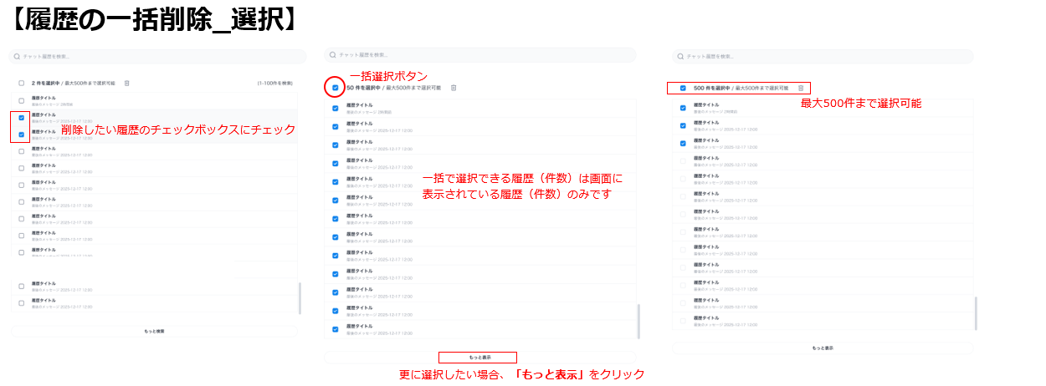The height and width of the screenshot is (386, 1046).
Task: Uncheck the 2時間前 row's checkbox in the 500 件 panel
Action: [x=683, y=108]
